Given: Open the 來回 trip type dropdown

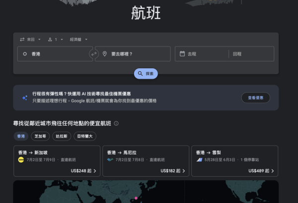Looking at the screenshot, I should click(30, 39).
